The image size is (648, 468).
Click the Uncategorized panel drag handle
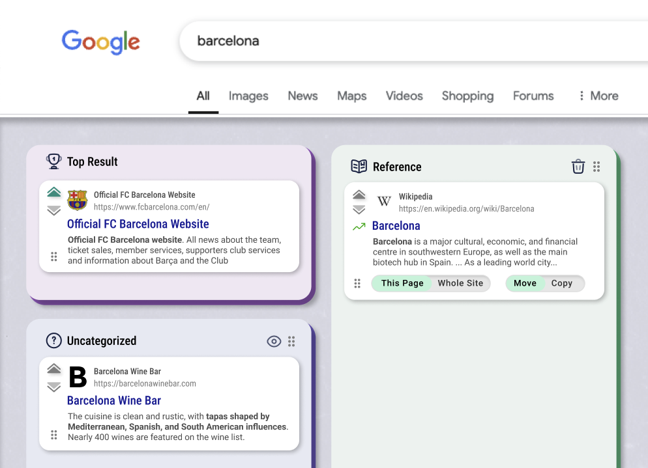point(291,341)
